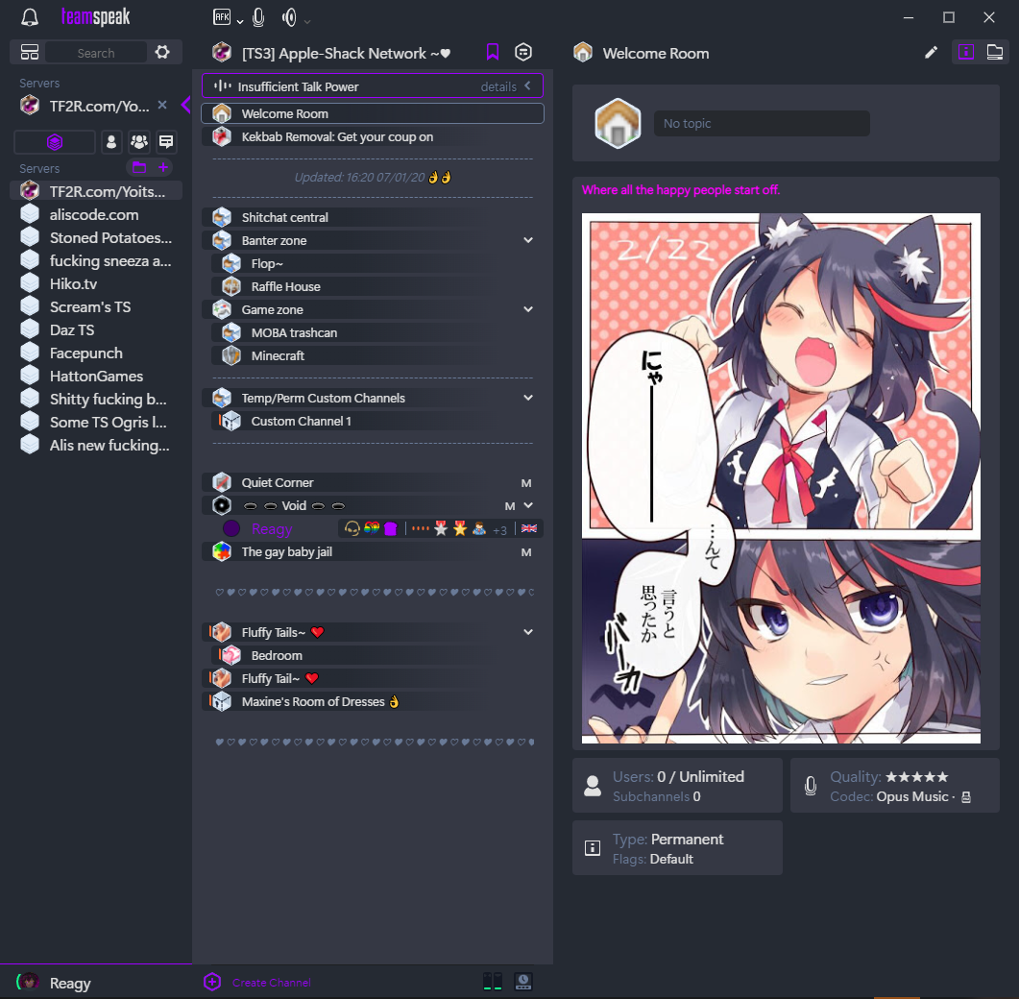This screenshot has width=1019, height=999.
Task: Collapse the Banter zone channel
Action: [528, 240]
